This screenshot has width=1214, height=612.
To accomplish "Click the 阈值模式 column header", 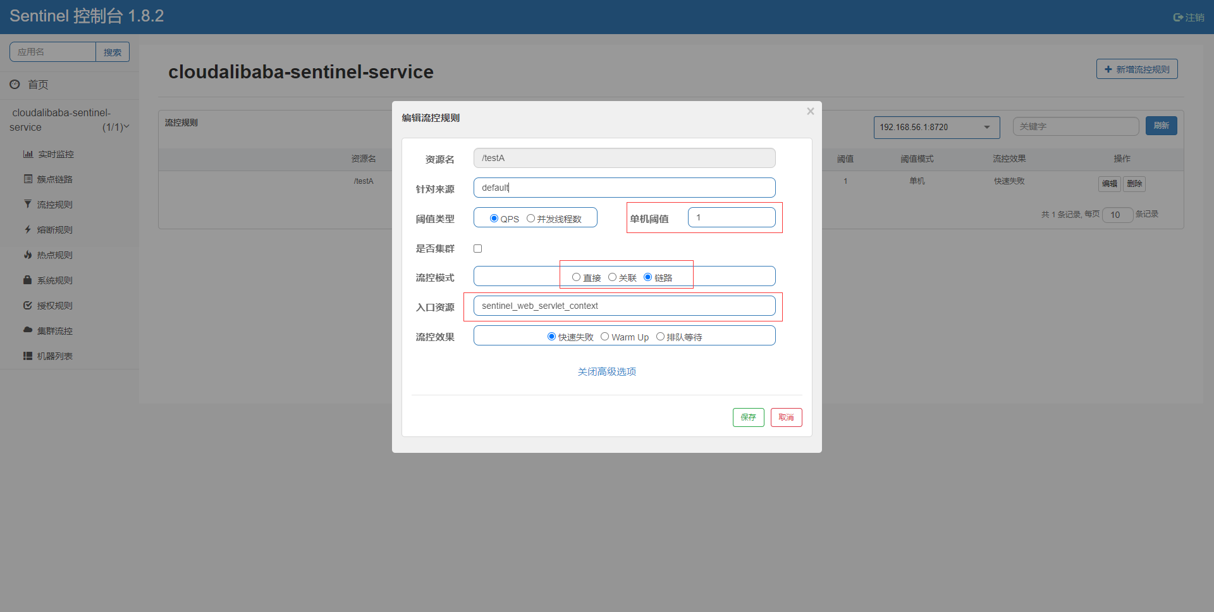I will pyautogui.click(x=917, y=159).
